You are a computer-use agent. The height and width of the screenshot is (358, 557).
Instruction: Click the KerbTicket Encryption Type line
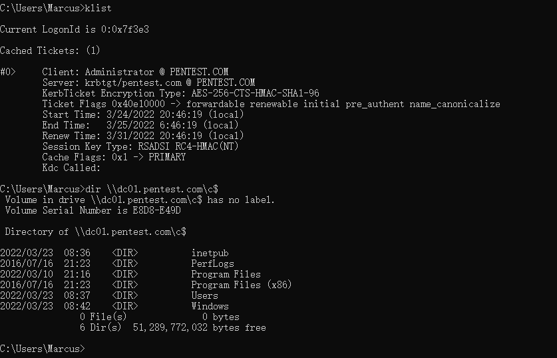[x=180, y=93]
